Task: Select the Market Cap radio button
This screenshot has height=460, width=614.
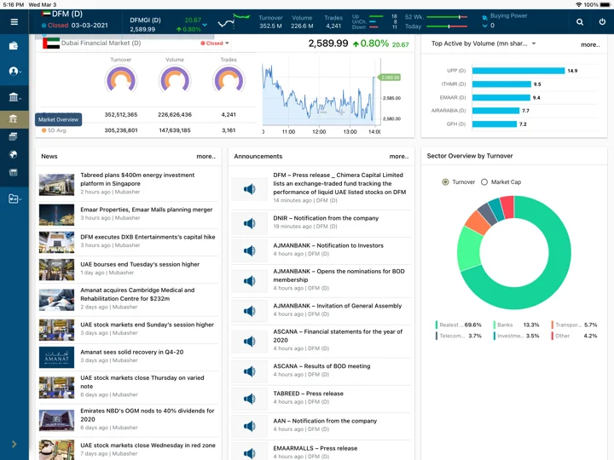Action: click(x=484, y=182)
